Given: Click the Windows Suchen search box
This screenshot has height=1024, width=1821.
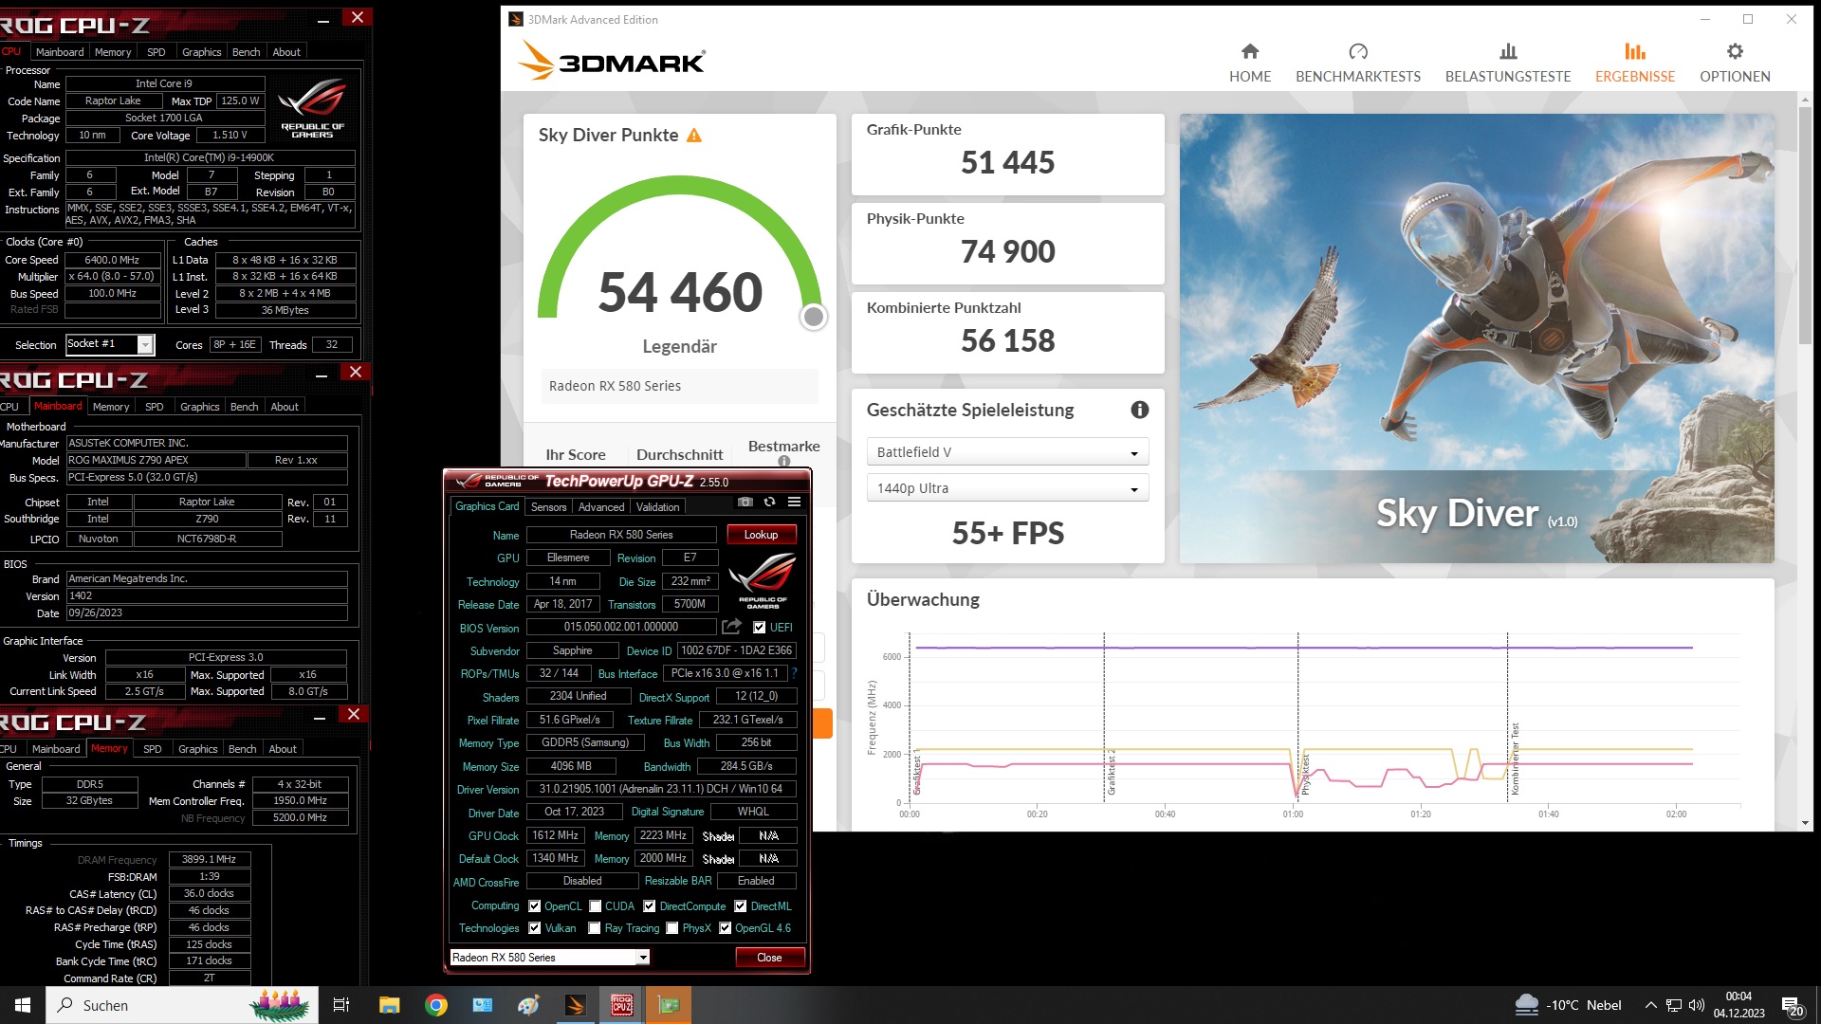Looking at the screenshot, I should [180, 1005].
